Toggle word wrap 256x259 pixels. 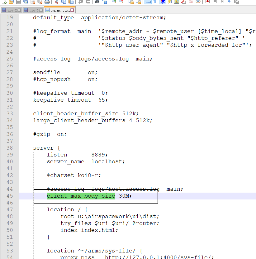[149, 2]
